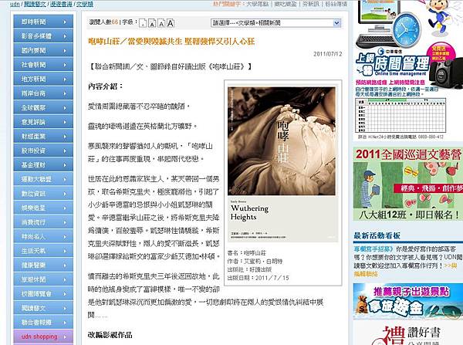
Task: Click the arrow on the 財經產業 row
Action: click(65, 137)
